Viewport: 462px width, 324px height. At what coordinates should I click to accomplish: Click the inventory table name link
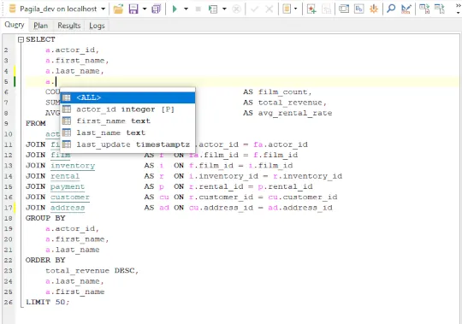click(x=73, y=165)
